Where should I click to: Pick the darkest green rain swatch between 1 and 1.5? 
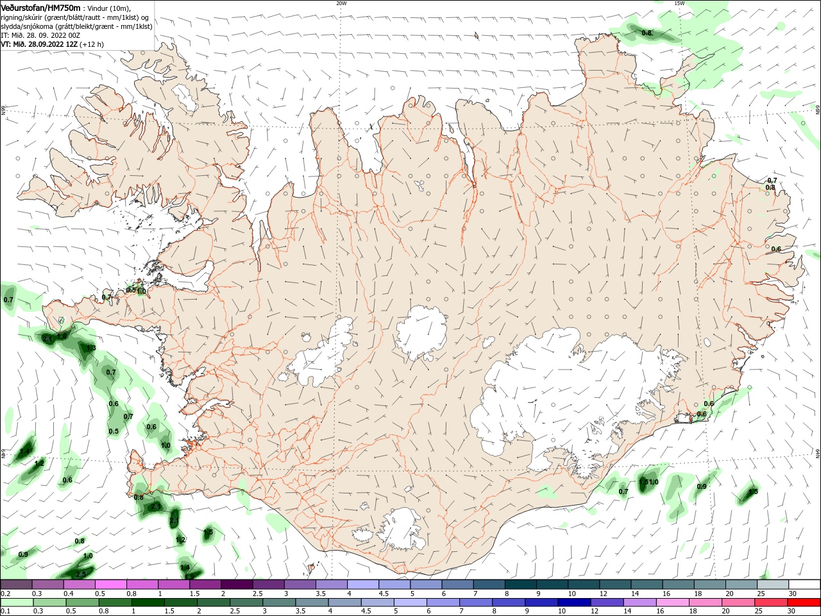(148, 602)
